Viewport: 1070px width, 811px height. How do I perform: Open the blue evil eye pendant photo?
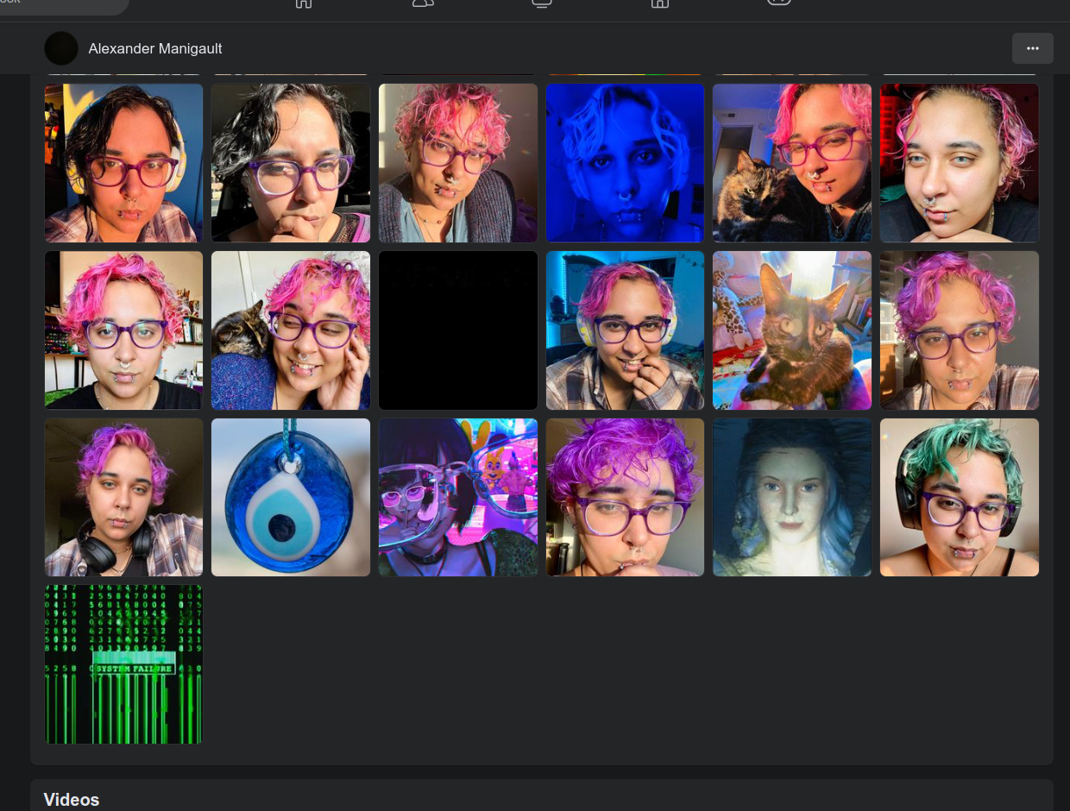tap(291, 497)
